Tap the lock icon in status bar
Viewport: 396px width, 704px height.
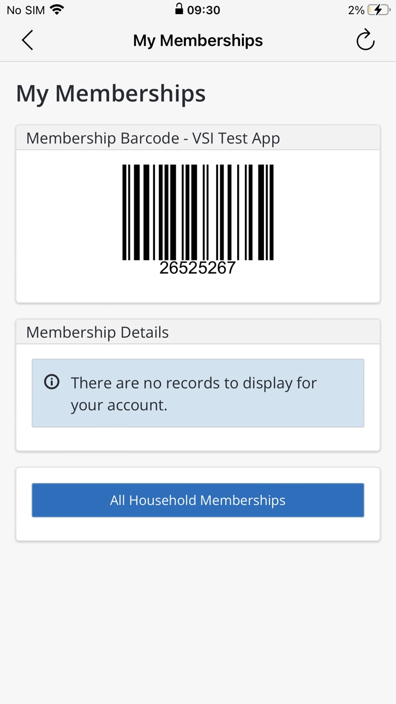click(179, 9)
